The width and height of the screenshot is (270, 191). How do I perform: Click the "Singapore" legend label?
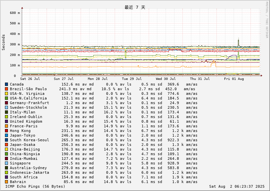click(20, 163)
